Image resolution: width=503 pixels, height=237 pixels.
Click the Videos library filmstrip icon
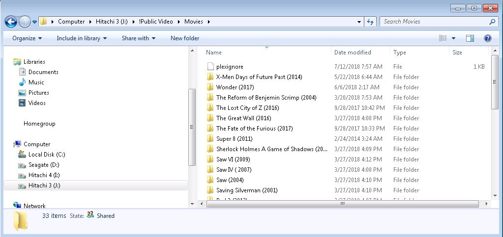[x=22, y=103]
